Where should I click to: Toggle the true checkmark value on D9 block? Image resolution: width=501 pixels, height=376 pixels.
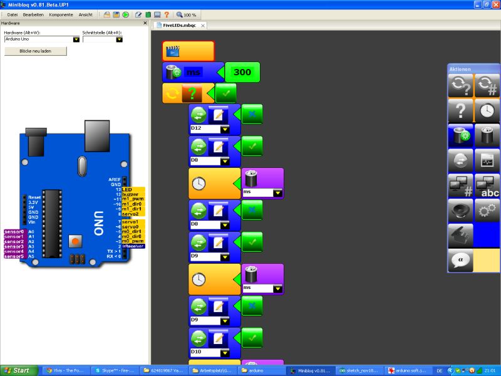[252, 242]
